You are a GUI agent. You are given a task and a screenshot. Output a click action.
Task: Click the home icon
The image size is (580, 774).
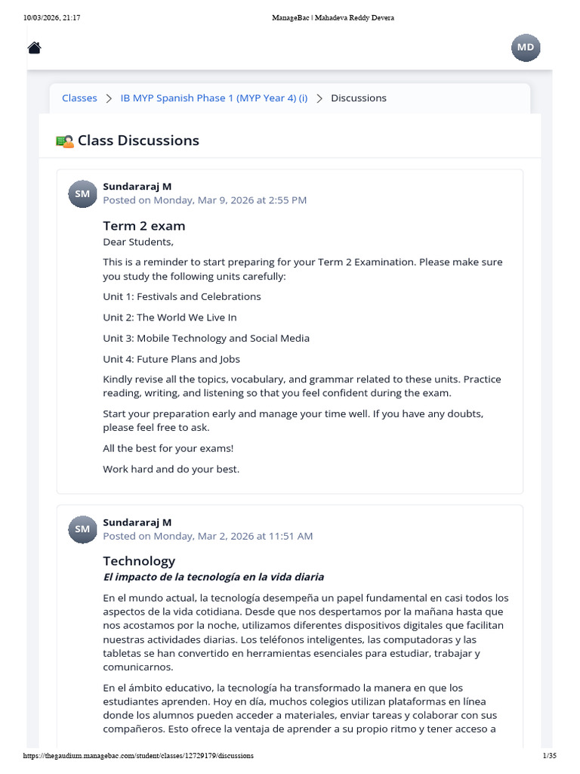point(34,48)
